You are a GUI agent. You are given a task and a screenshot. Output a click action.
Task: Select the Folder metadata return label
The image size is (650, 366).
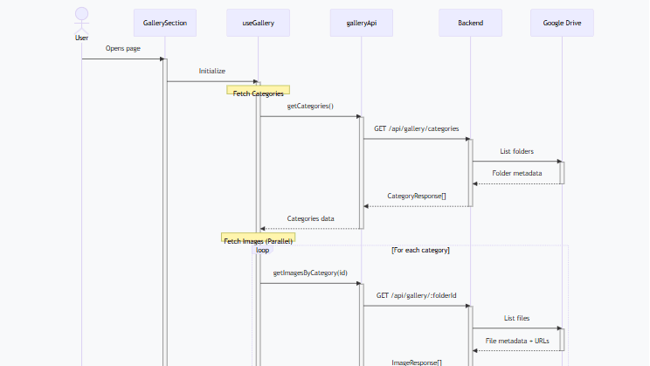pyautogui.click(x=516, y=173)
